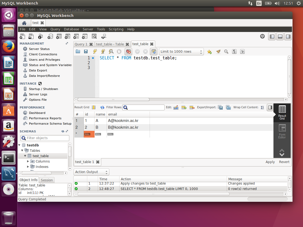Open Data Export item
Image resolution: width=303 pixels, height=227 pixels.
coord(38,70)
